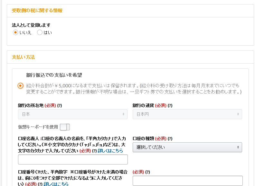Choose the 銀行振込での支払いを希望 radio option

pyautogui.click(x=21, y=85)
